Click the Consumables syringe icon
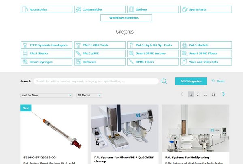The image size is (243, 164). [x=78, y=9]
